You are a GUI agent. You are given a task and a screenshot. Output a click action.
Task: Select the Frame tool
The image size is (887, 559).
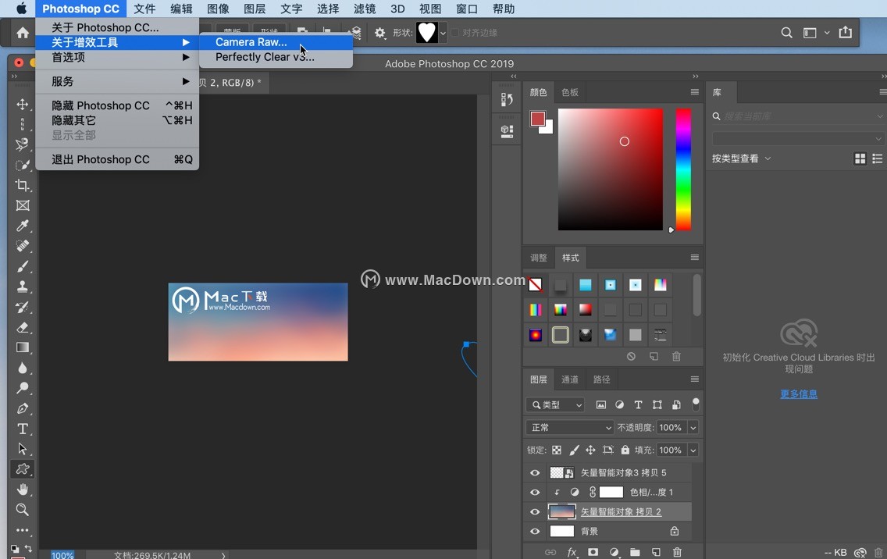22,205
